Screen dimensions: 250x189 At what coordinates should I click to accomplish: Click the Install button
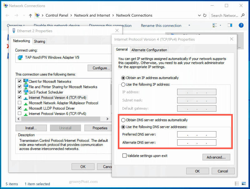[x=31, y=128]
